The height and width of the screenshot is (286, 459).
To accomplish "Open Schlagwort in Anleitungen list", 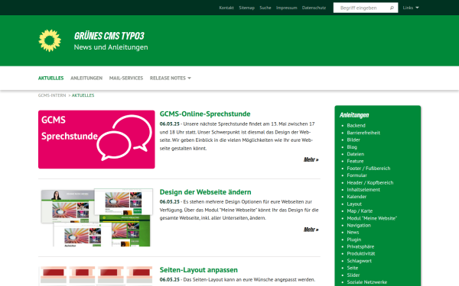I will [360, 261].
